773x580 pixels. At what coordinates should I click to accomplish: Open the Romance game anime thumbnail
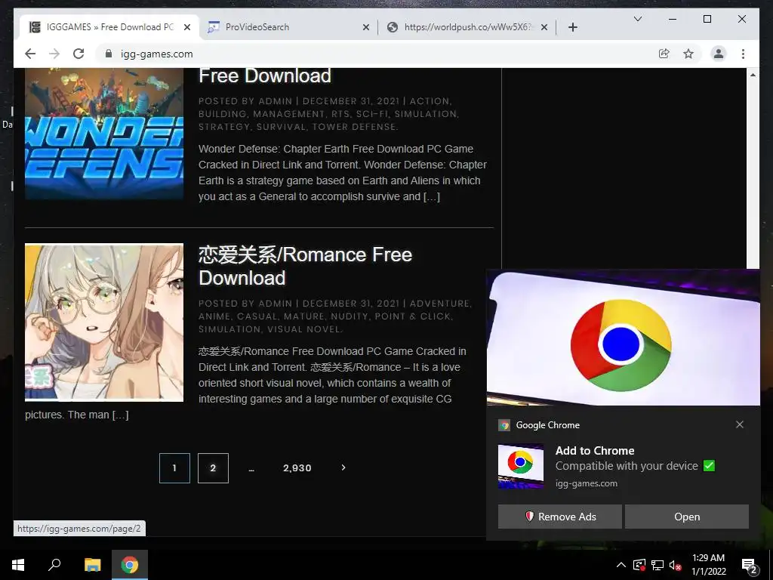[104, 322]
